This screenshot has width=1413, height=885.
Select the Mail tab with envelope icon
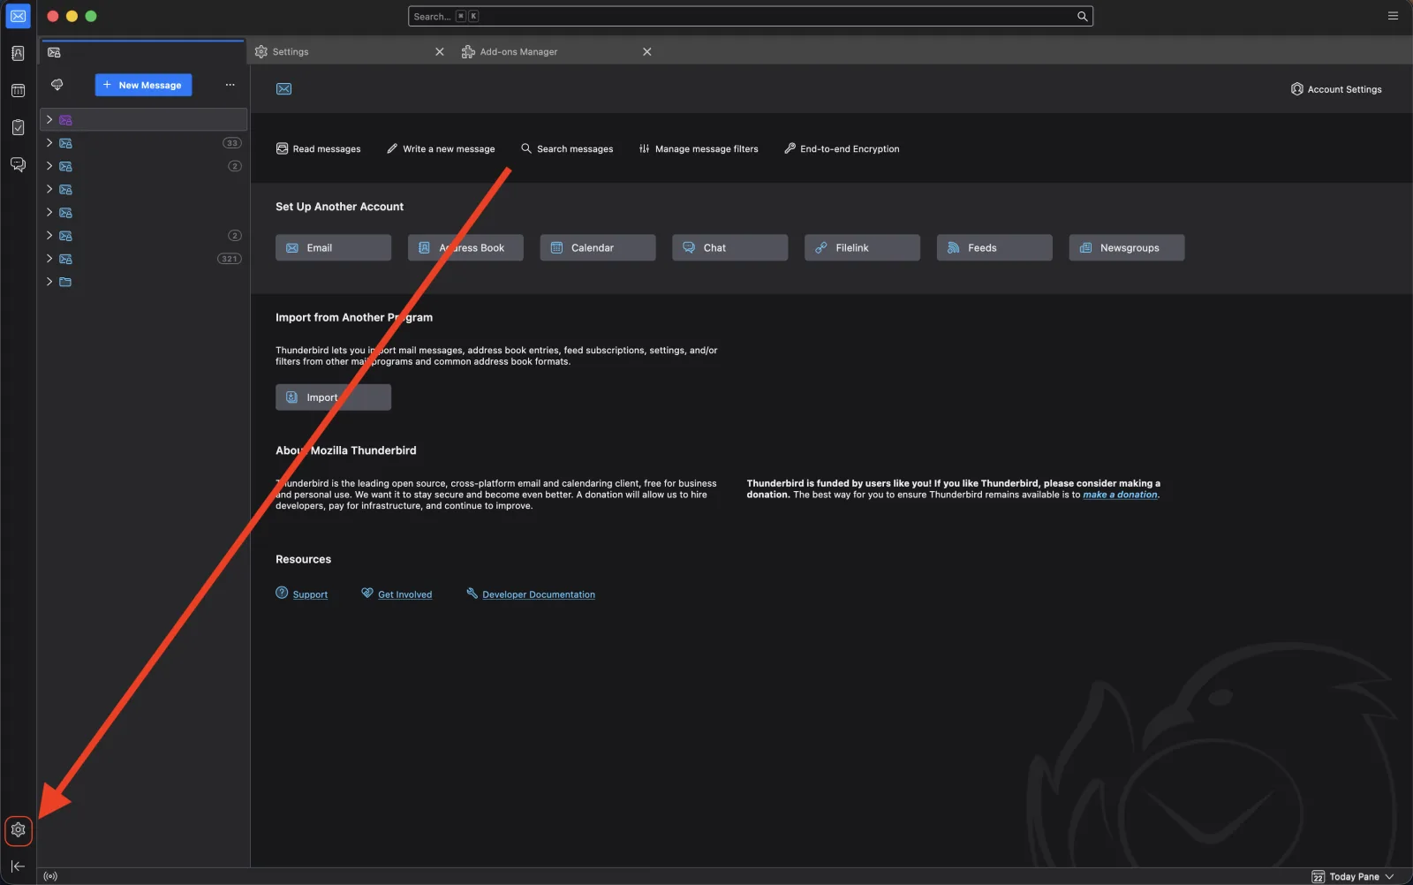click(142, 52)
